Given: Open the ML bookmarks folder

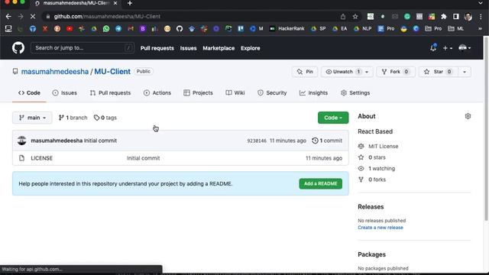Looking at the screenshot, I should pos(456,29).
